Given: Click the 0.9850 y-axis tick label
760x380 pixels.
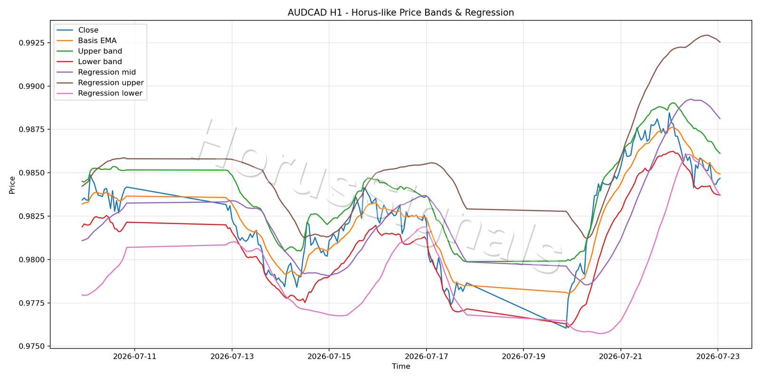Looking at the screenshot, I should click(x=32, y=173).
